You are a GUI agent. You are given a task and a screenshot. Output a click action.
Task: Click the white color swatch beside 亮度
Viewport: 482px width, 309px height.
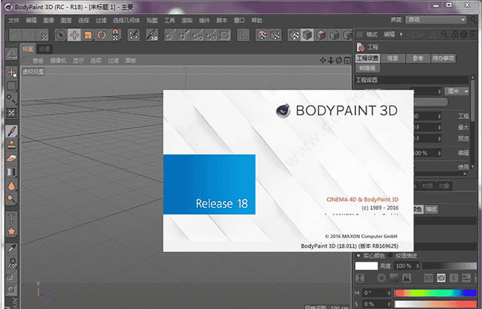tap(366, 265)
